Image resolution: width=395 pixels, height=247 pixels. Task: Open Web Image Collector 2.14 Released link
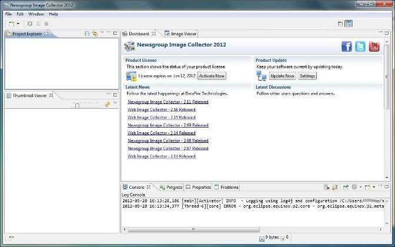coord(162,133)
